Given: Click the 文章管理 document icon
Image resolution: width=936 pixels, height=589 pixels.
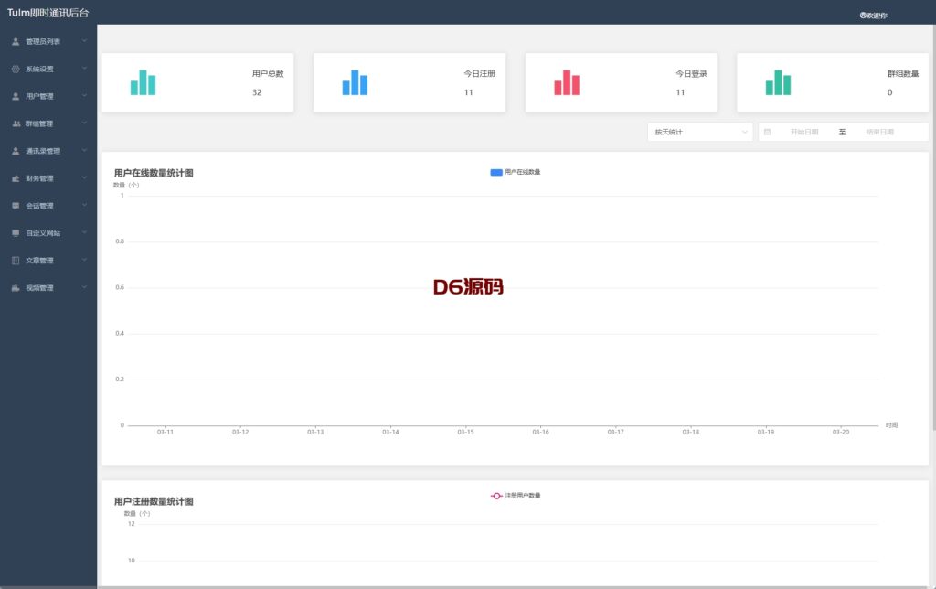Looking at the screenshot, I should 16,261.
